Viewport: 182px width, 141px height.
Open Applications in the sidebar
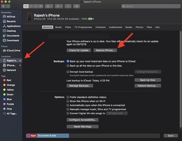[12, 26]
